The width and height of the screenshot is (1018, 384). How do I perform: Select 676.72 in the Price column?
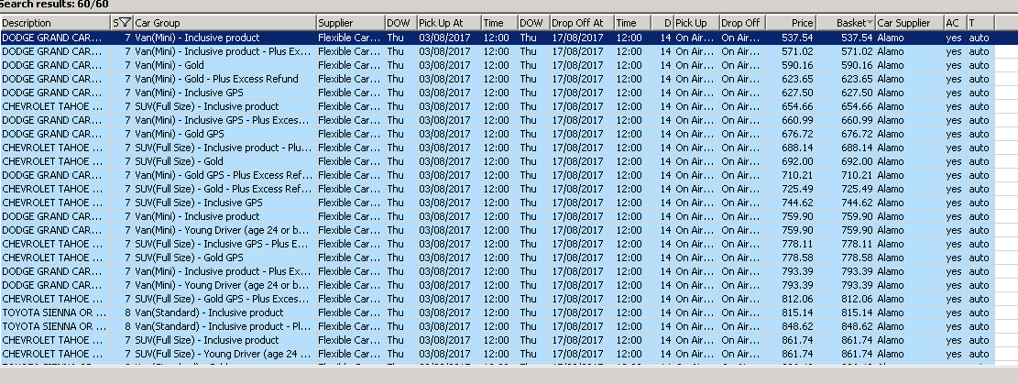click(791, 134)
